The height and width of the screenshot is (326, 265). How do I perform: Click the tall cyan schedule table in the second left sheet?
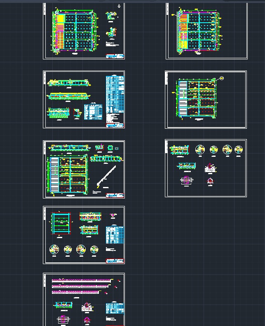[x=115, y=94]
